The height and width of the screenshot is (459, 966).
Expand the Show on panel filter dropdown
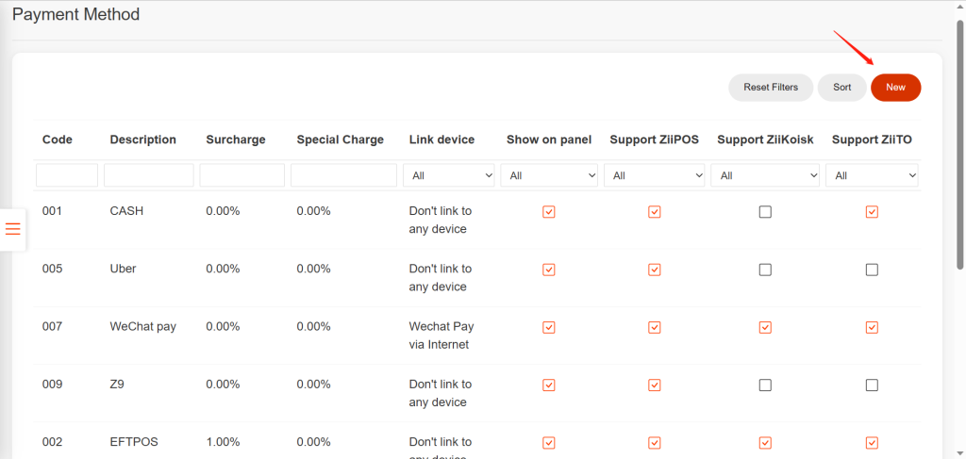tap(549, 175)
